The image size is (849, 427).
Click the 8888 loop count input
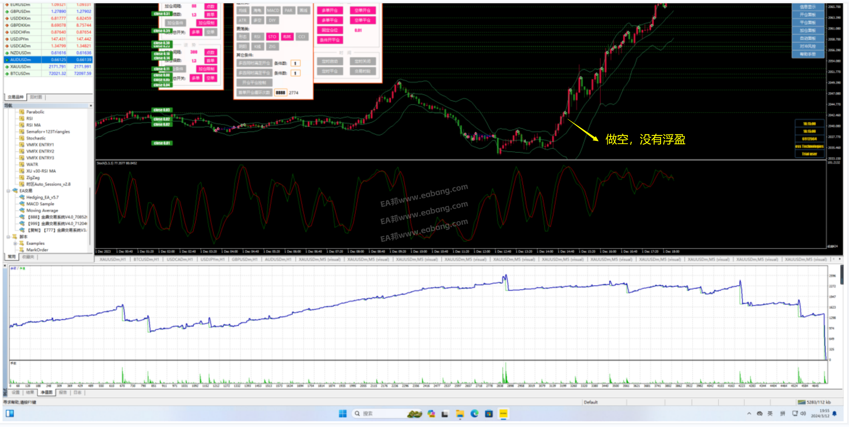click(x=280, y=93)
